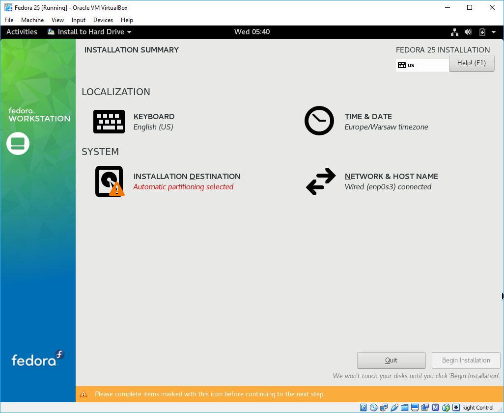
Task: Click the installer icon beside Install to Hard Drive
Action: click(x=51, y=32)
